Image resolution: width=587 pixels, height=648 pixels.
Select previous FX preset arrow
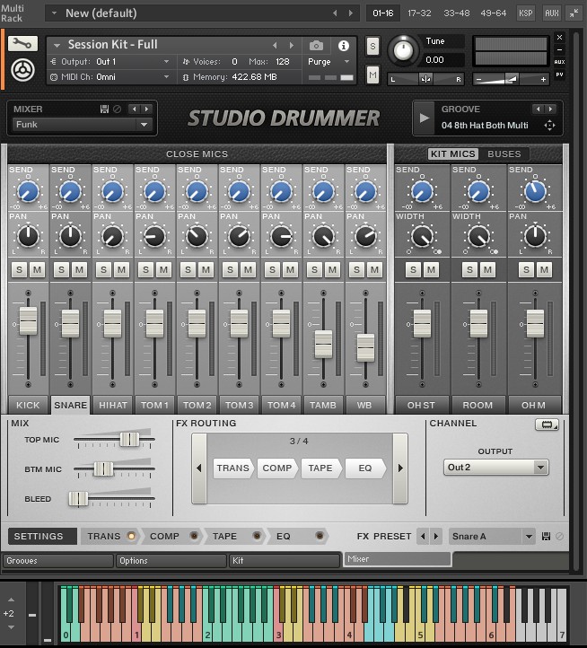[423, 537]
